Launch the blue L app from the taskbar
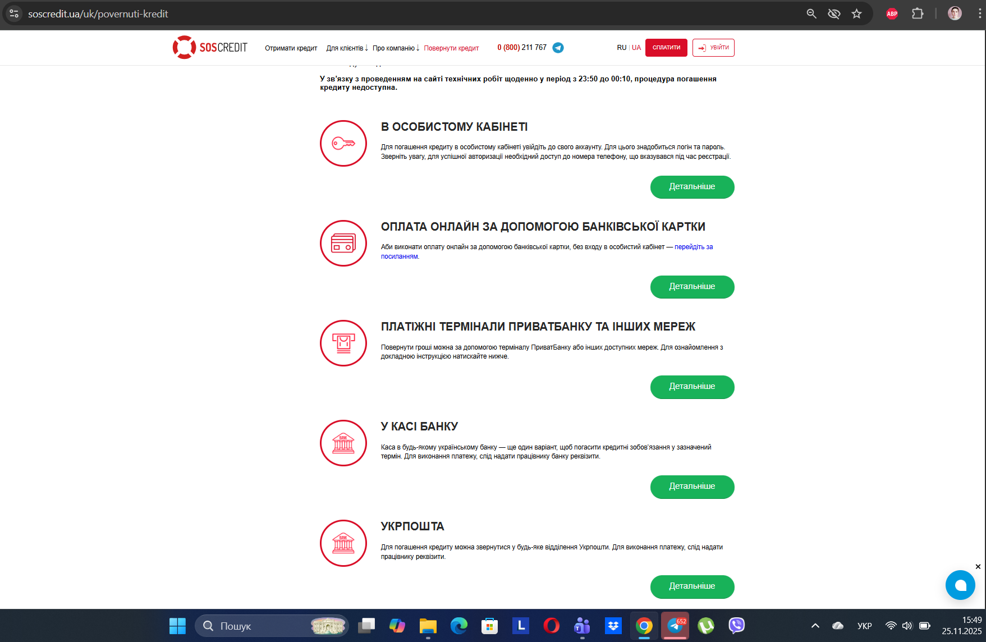The height and width of the screenshot is (642, 986). [521, 626]
